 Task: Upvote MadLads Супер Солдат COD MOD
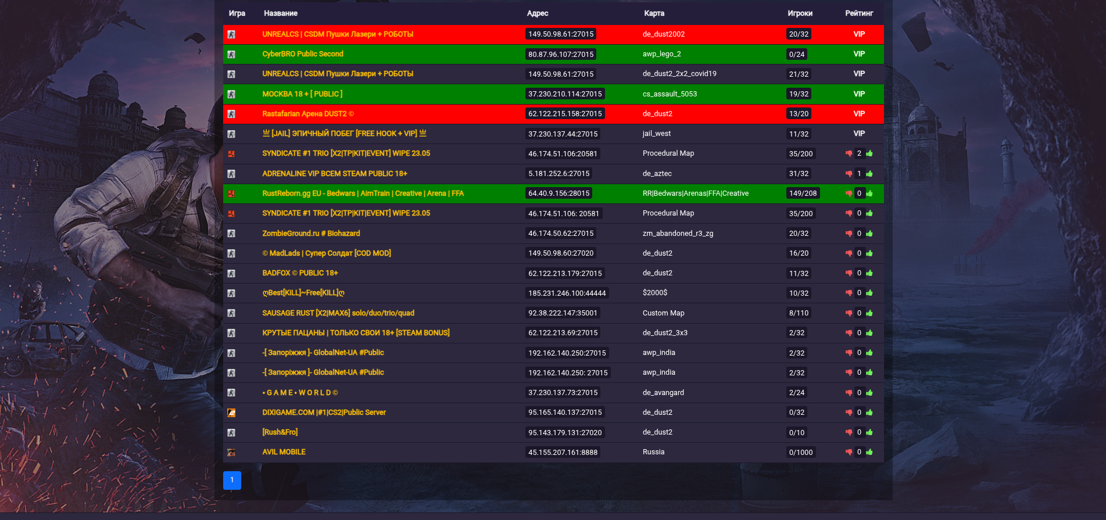(869, 253)
